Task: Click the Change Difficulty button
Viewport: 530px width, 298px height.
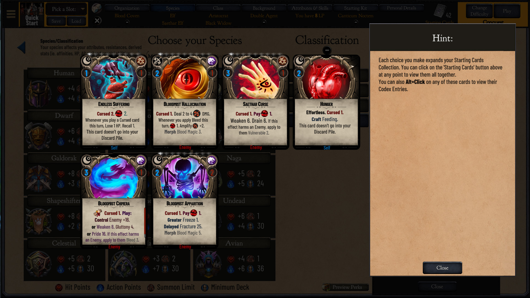Action: 479,11
